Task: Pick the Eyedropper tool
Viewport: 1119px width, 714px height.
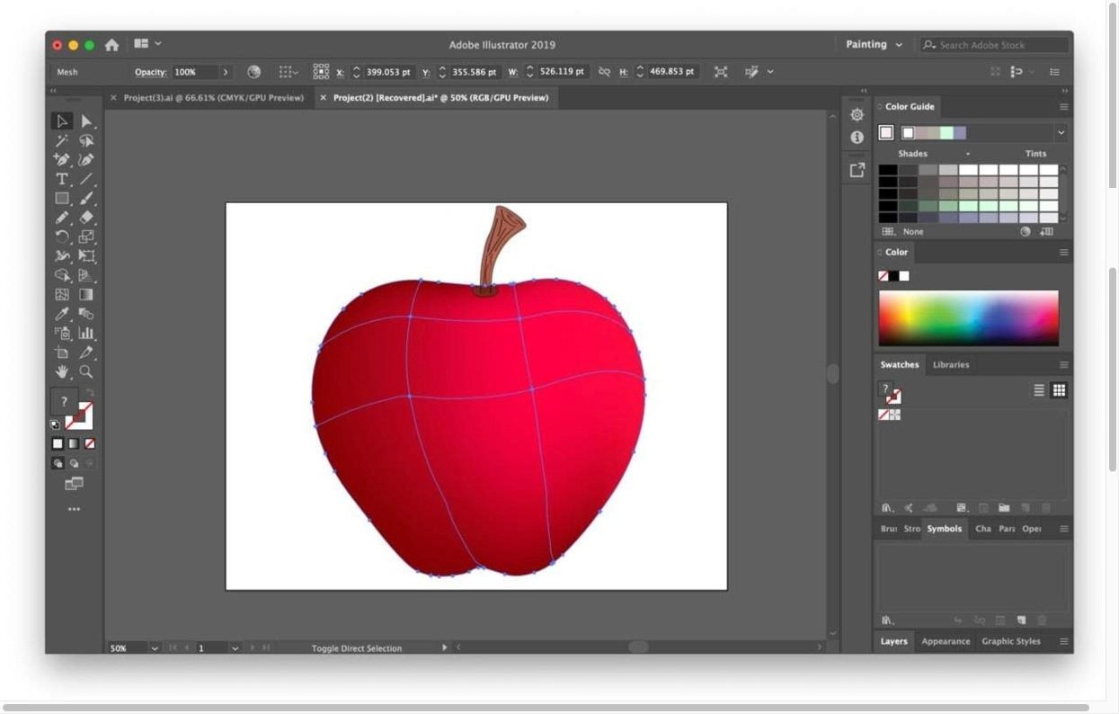Action: pos(62,314)
